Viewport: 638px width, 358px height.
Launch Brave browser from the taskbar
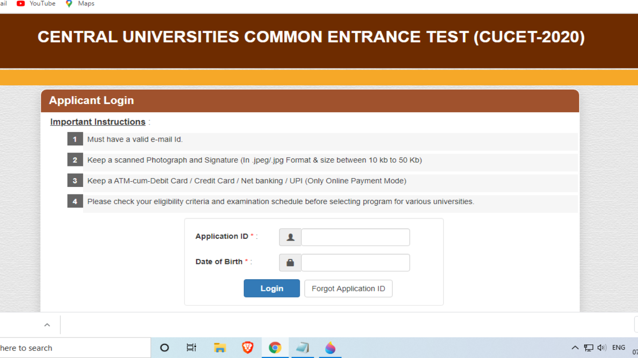point(247,347)
